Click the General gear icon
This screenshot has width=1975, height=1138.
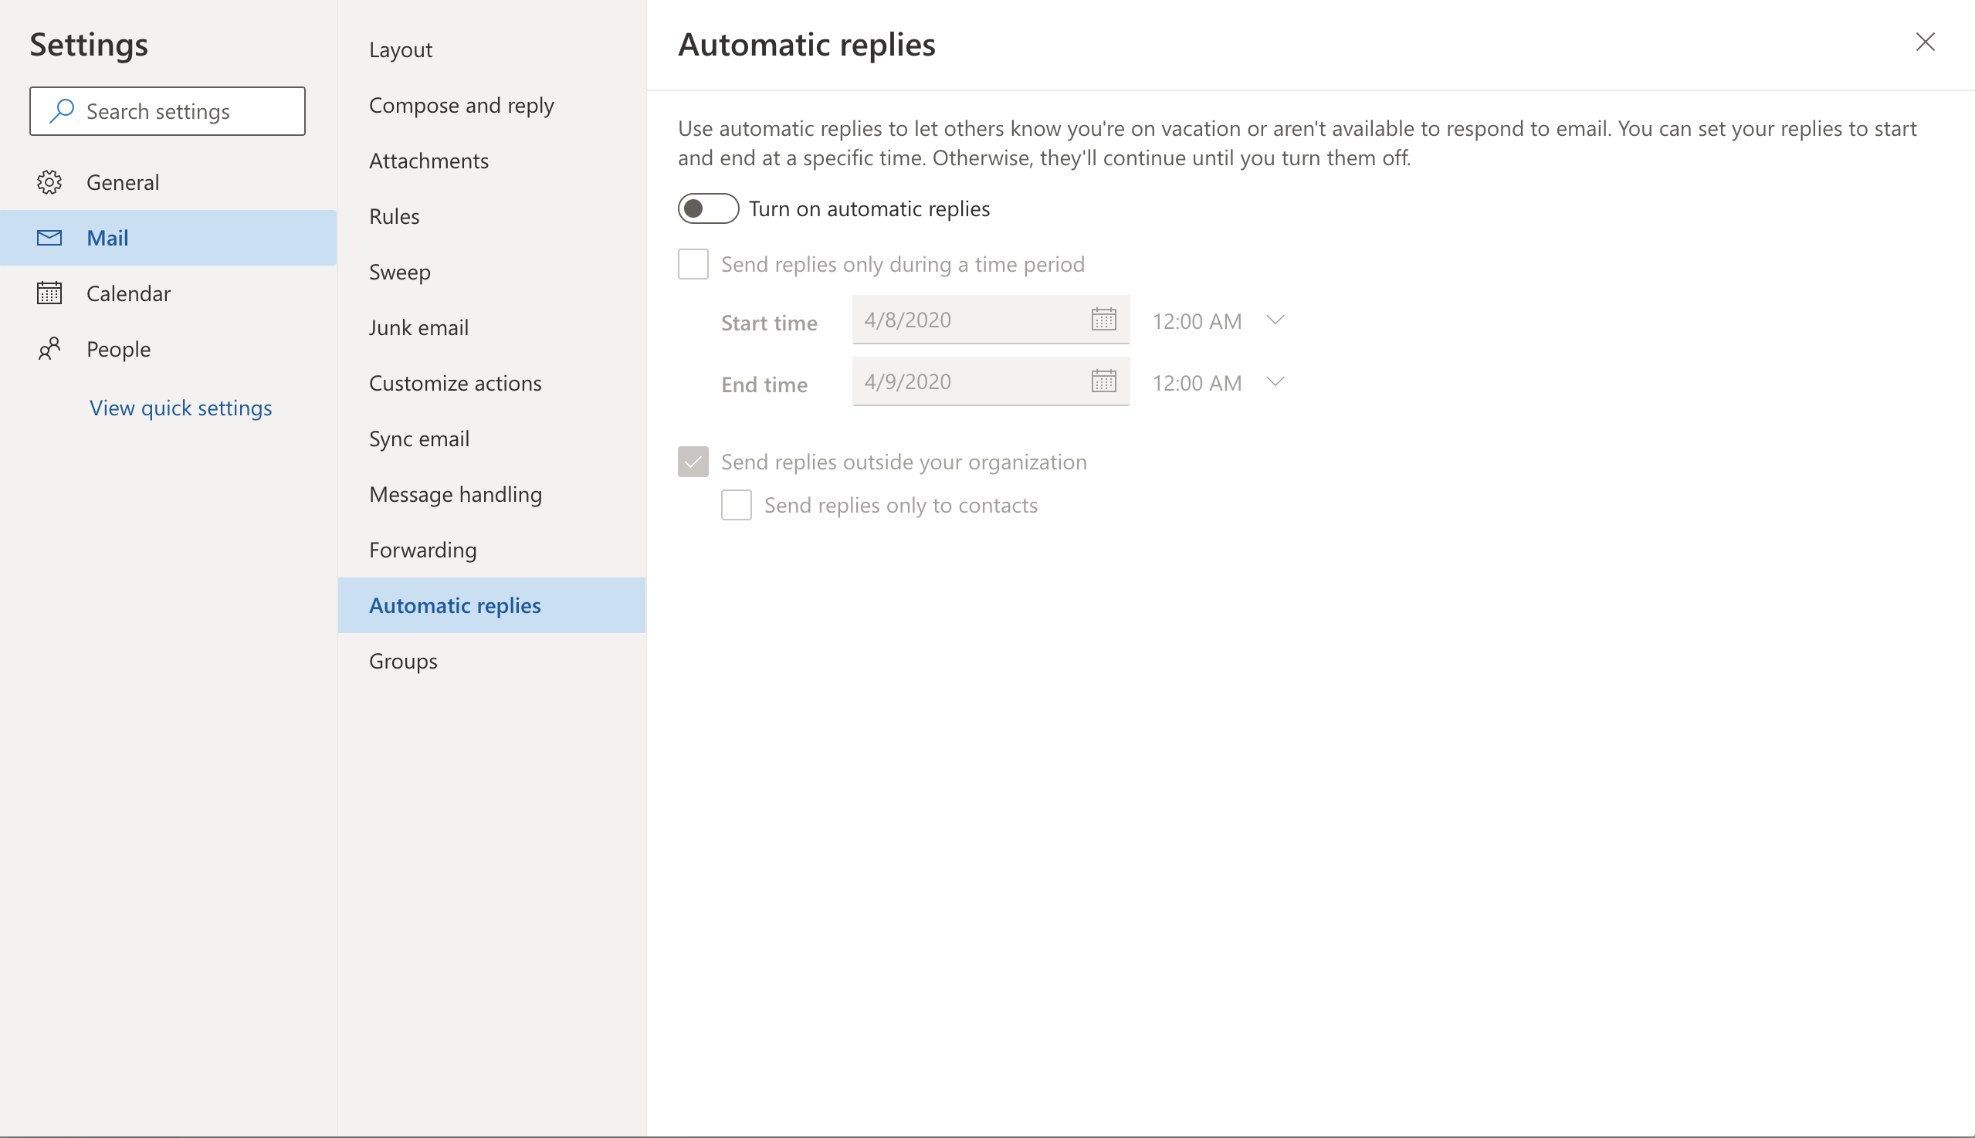coord(49,182)
